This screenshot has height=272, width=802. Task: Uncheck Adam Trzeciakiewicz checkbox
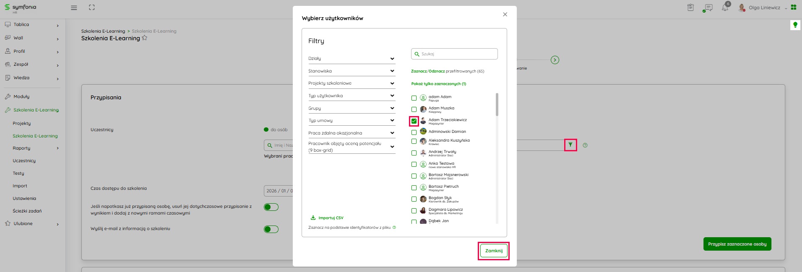tap(414, 121)
